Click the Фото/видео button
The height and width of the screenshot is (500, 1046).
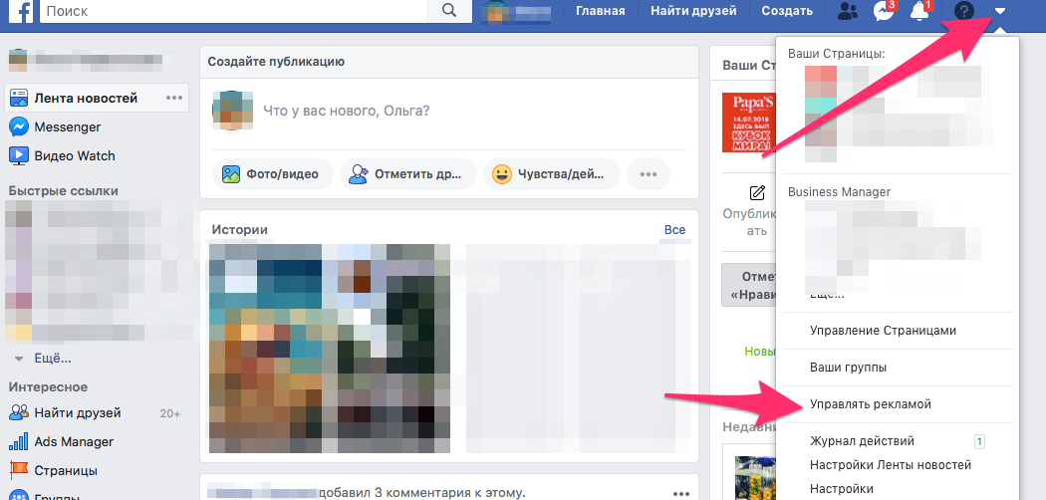point(272,174)
